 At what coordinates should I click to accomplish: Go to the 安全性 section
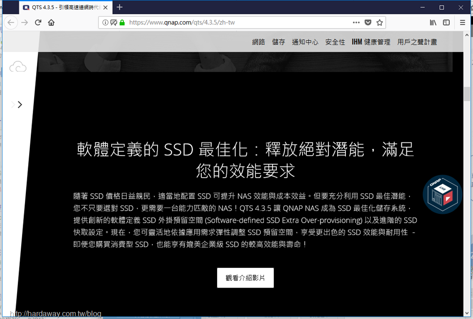tap(335, 42)
